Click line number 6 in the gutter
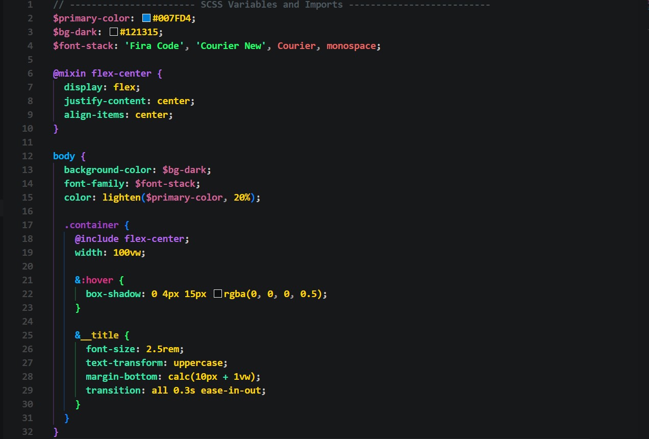The width and height of the screenshot is (649, 439). [30, 74]
